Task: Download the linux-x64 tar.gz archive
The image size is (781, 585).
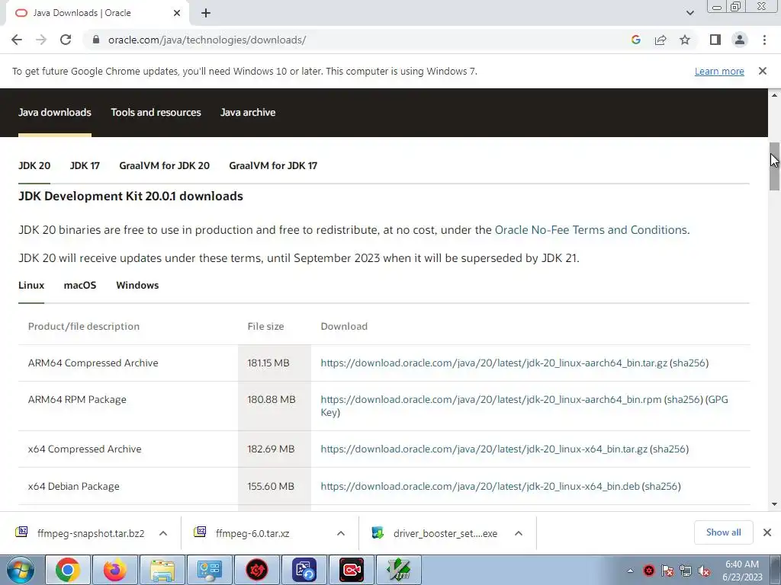Action: click(x=484, y=449)
